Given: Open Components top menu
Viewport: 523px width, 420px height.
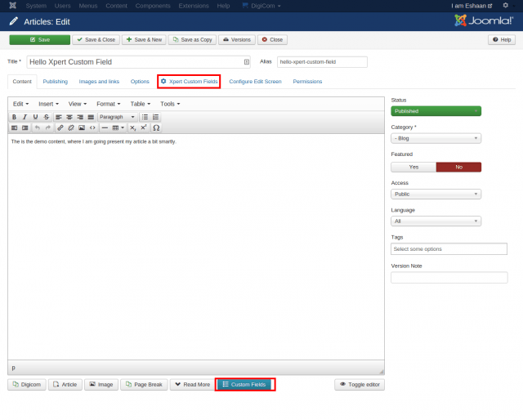Looking at the screenshot, I should tap(153, 6).
